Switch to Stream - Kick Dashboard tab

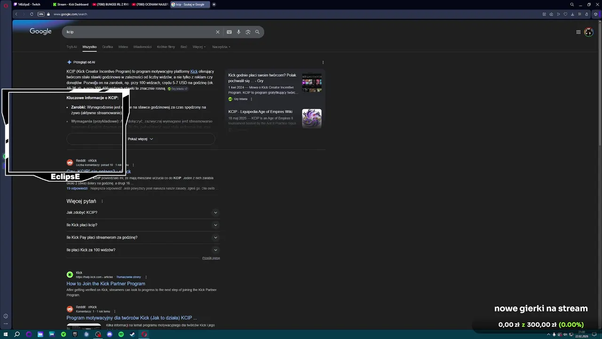pos(71,4)
